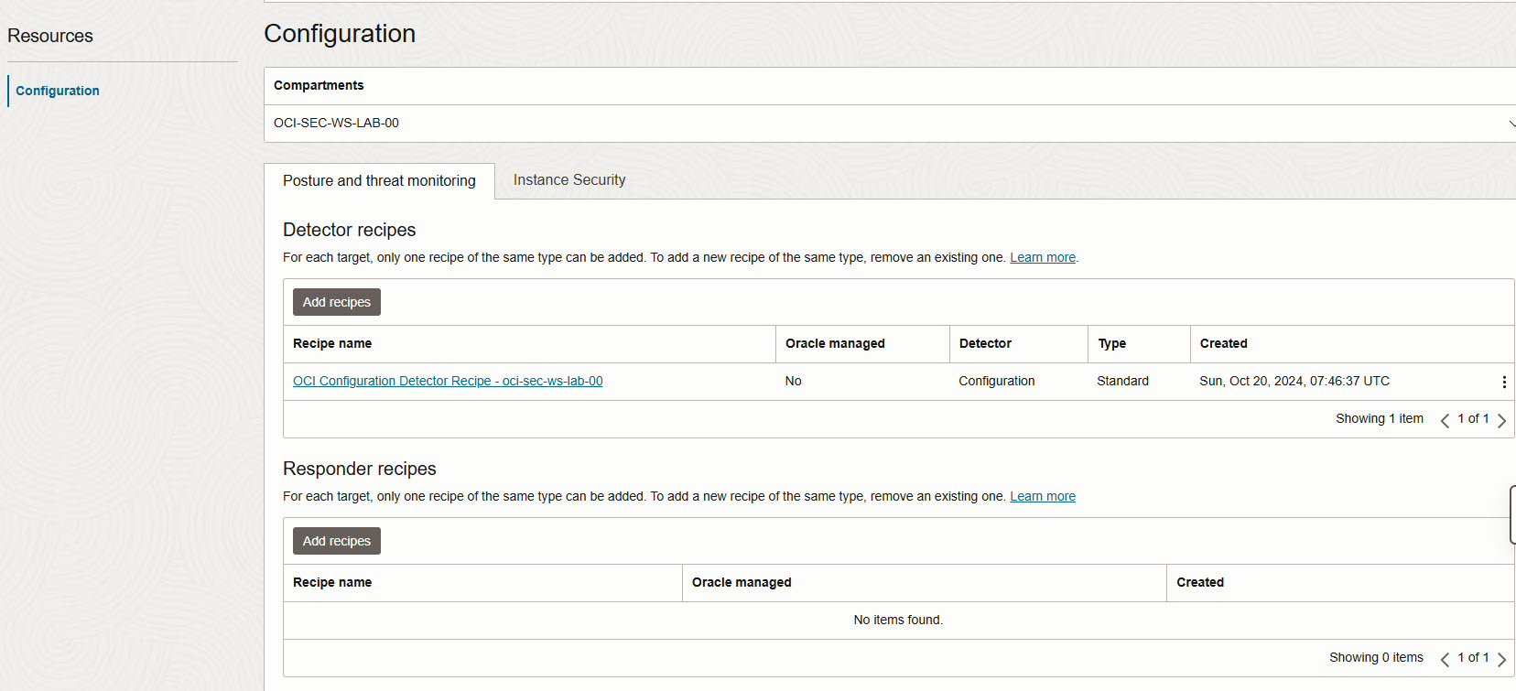This screenshot has width=1516, height=691.
Task: Click the 'Configuration' detector cell value
Action: pyautogui.click(x=997, y=381)
